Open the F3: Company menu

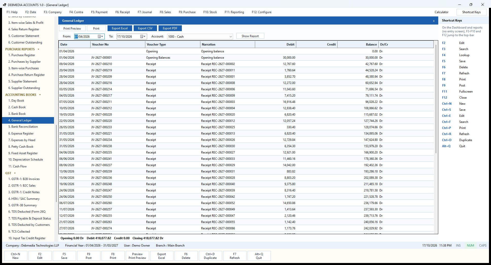(53, 12)
